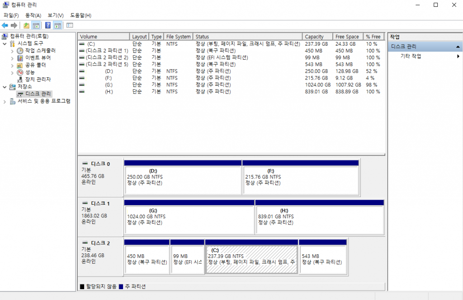Screen dimensions: 463x300
Task: Select the (D:) 250.00 GB partition block
Action: 183,178
